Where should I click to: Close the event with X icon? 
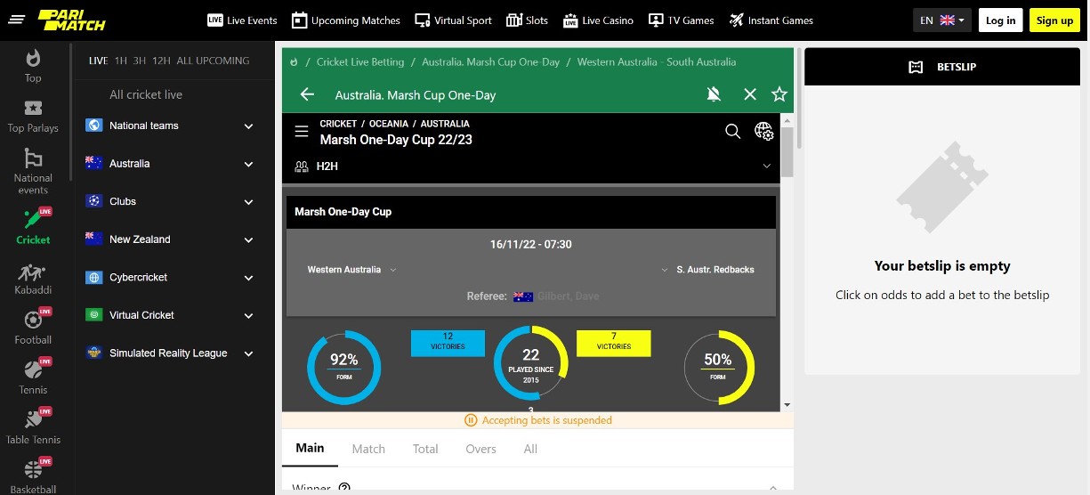(x=750, y=94)
